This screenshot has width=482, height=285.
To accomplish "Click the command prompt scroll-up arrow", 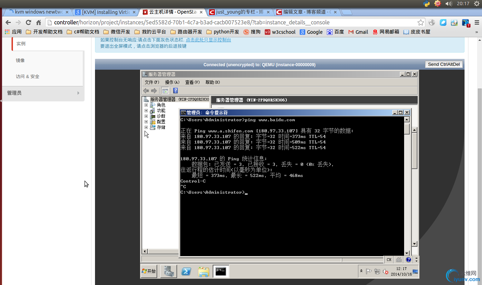I will 407,120.
